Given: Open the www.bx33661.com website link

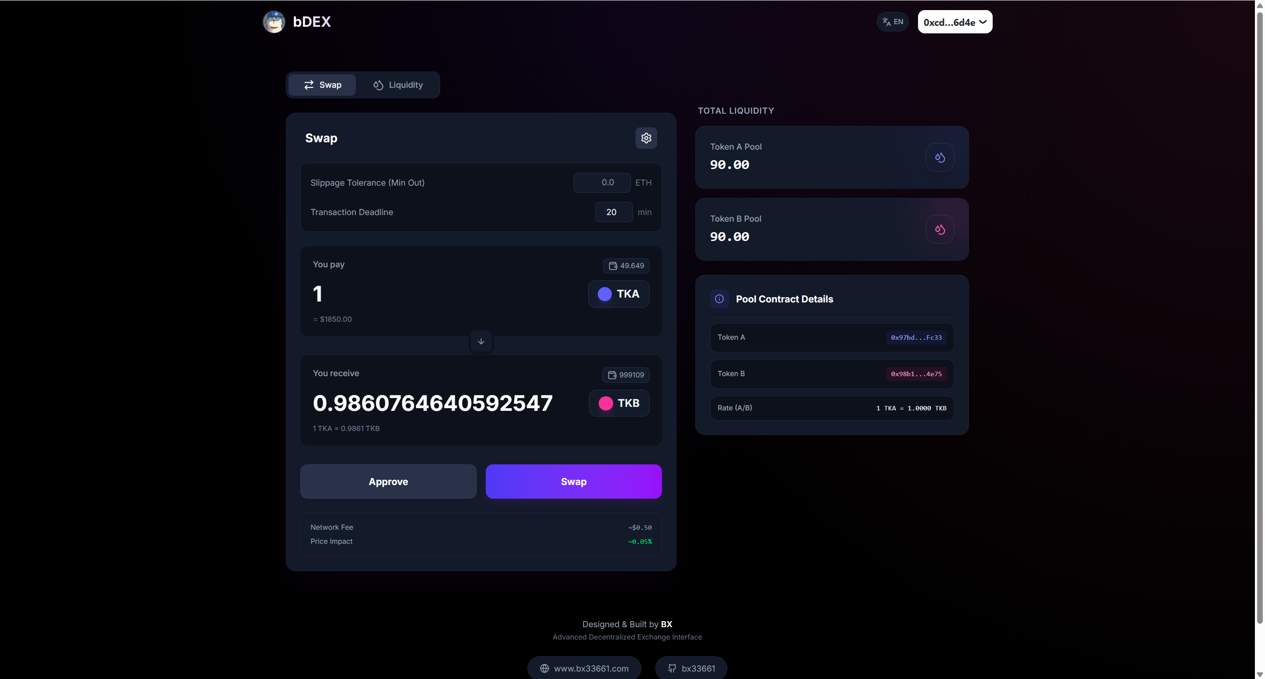Looking at the screenshot, I should coord(584,668).
